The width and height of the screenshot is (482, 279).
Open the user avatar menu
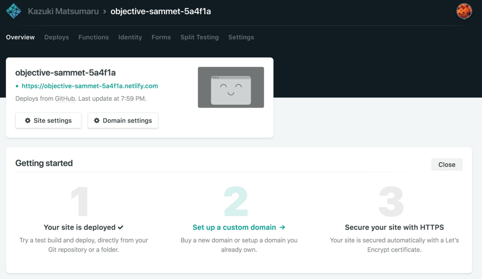464,11
